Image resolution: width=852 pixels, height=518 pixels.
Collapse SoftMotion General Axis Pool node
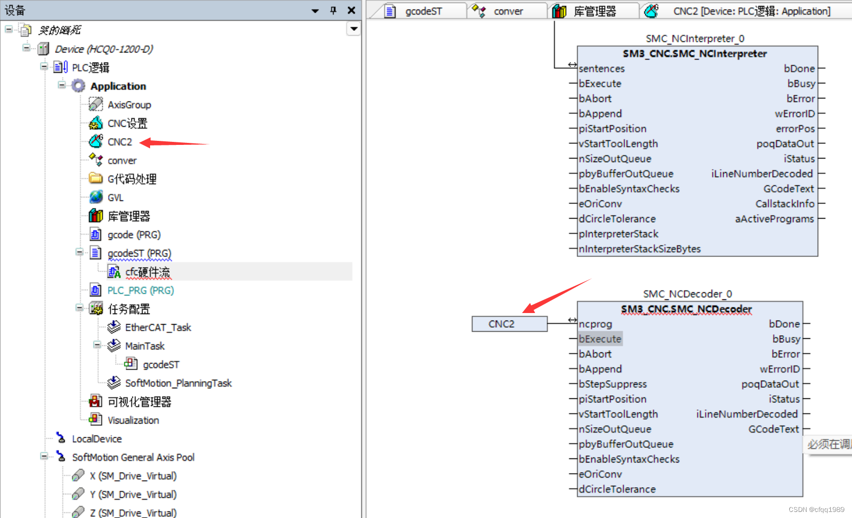pyautogui.click(x=44, y=456)
